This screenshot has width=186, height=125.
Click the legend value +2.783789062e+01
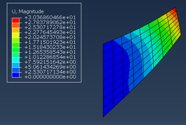click(50, 22)
